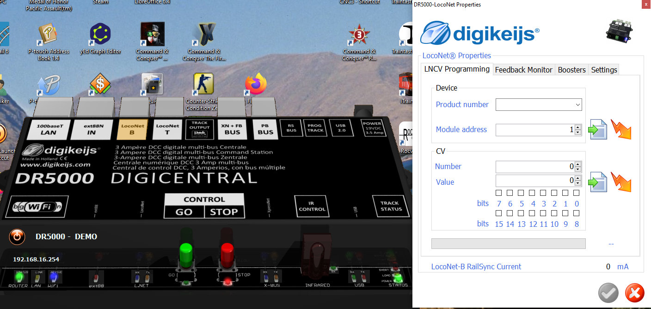Toggle CV bit 12 checkbox
651x309 pixels.
click(532, 213)
